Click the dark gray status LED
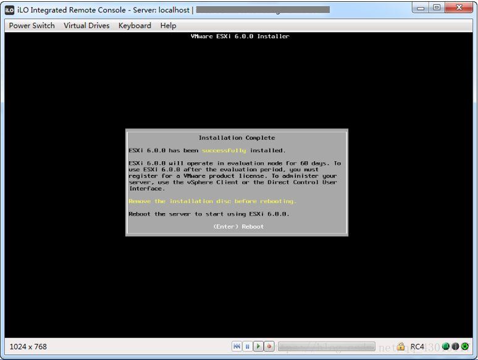The height and width of the screenshot is (360, 478). [x=455, y=346]
